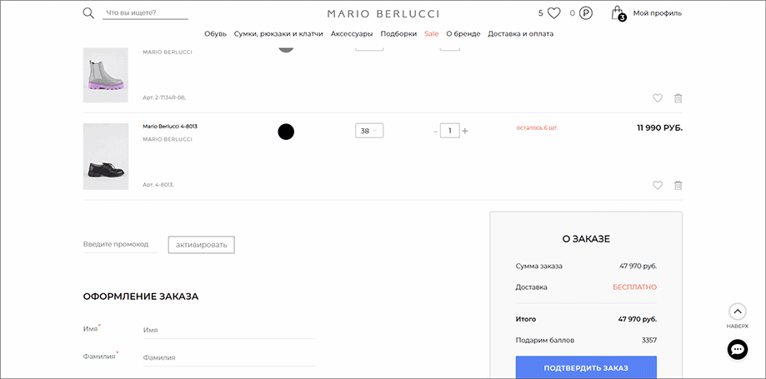Image resolution: width=766 pixels, height=379 pixels.
Task: Click 'Арт. 2-7134R-08,' text
Action: 164,97
